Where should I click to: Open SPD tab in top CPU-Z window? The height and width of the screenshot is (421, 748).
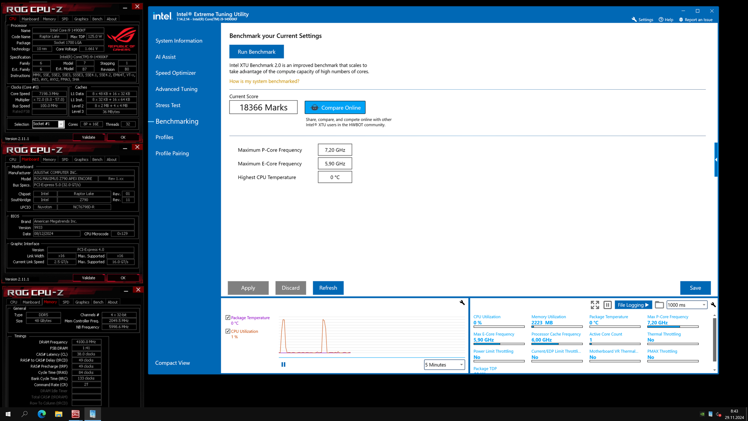tap(65, 19)
